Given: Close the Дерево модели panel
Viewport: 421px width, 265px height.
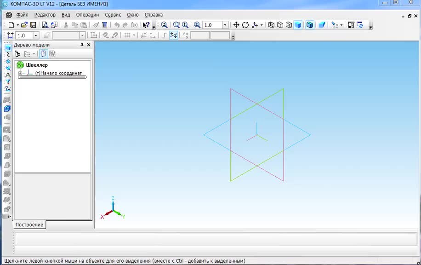Looking at the screenshot, I should coord(89,45).
